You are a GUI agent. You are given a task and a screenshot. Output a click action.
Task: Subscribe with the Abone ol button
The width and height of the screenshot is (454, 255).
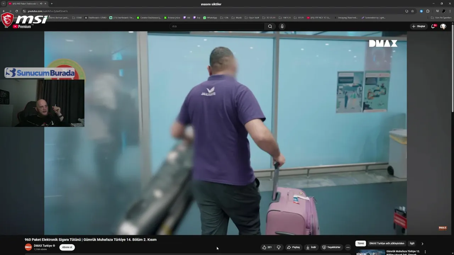coord(67,247)
